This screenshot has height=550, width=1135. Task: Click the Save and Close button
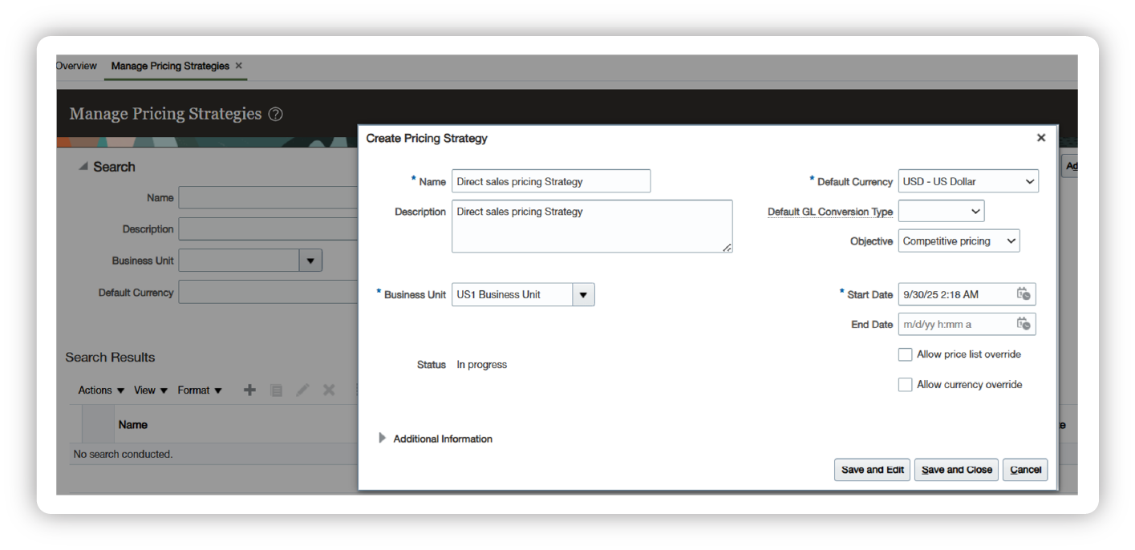click(955, 470)
